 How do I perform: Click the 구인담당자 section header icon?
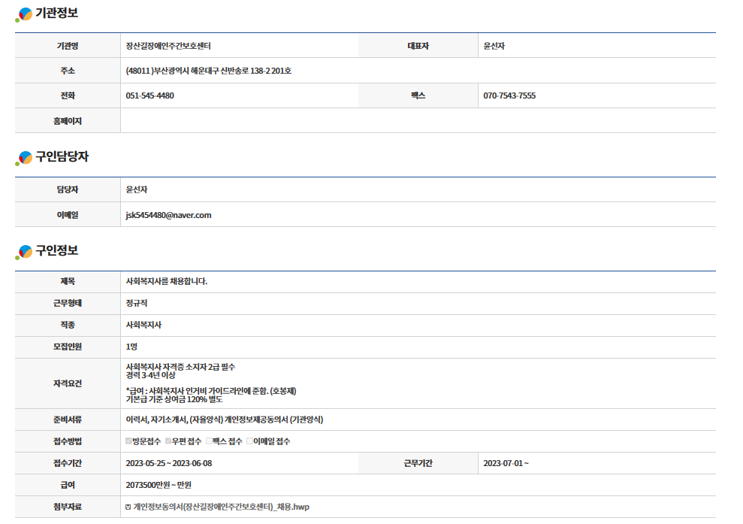point(25,158)
